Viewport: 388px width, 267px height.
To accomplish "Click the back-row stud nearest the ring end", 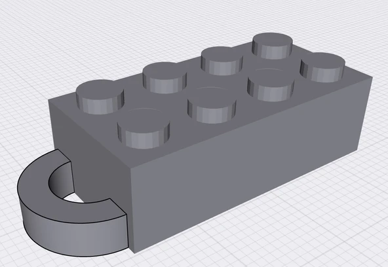I will 100,97.
